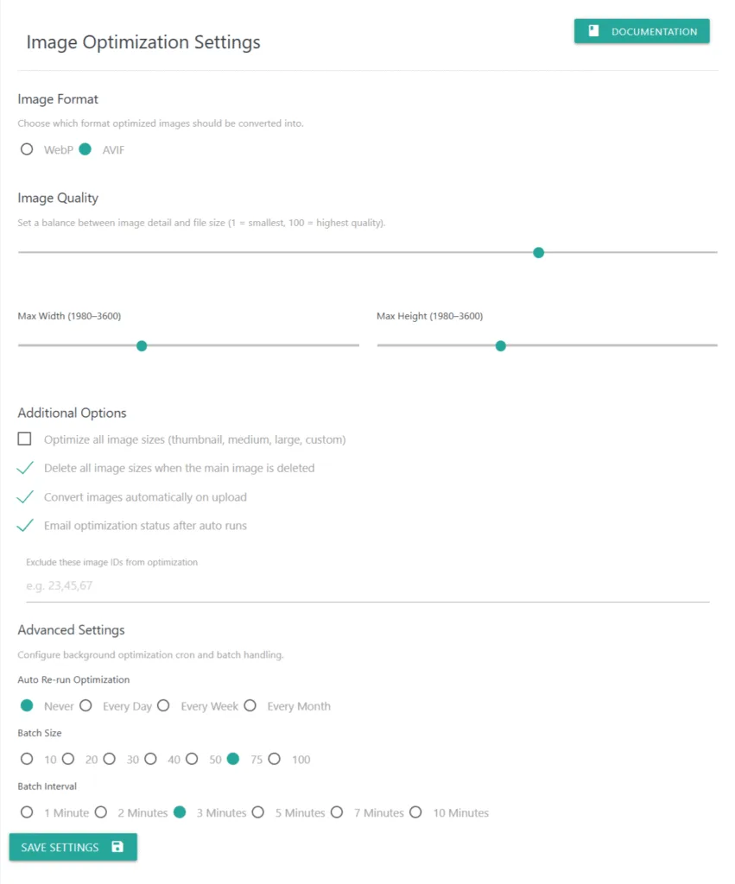Viewport: 735px width, 884px height.
Task: Click the book icon in Documentation button
Action: (x=593, y=31)
